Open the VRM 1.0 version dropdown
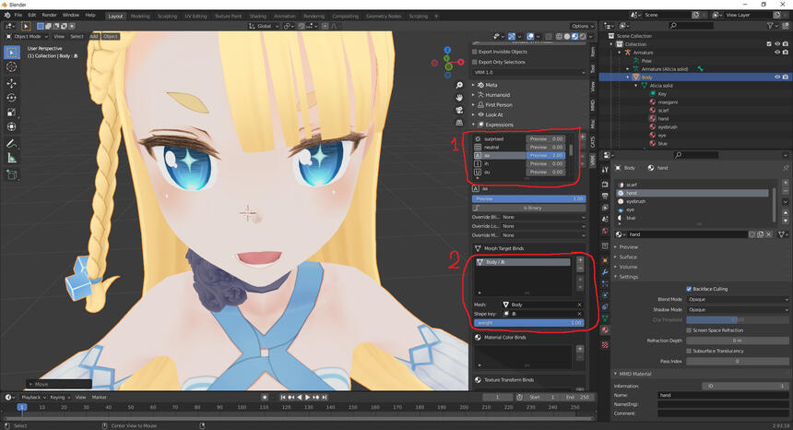 tap(529, 72)
